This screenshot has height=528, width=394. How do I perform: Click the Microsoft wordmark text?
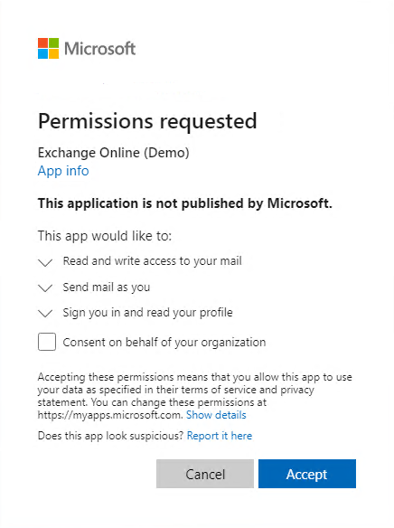tap(100, 49)
